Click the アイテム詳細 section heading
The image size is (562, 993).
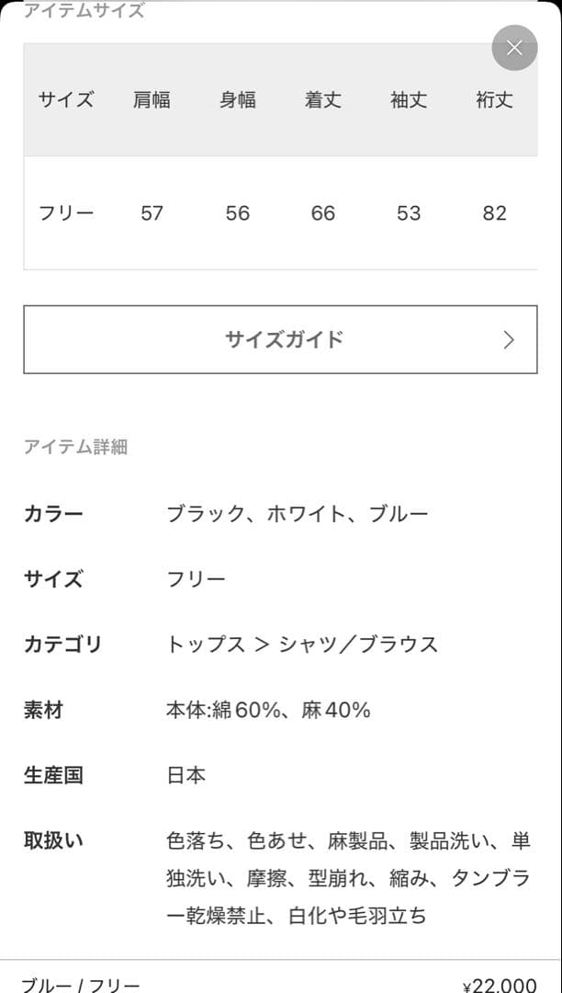point(77,447)
